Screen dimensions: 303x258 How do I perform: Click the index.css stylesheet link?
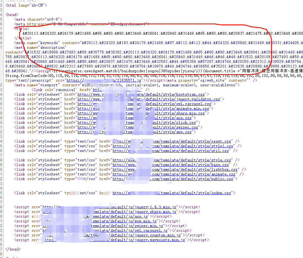tap(172, 193)
